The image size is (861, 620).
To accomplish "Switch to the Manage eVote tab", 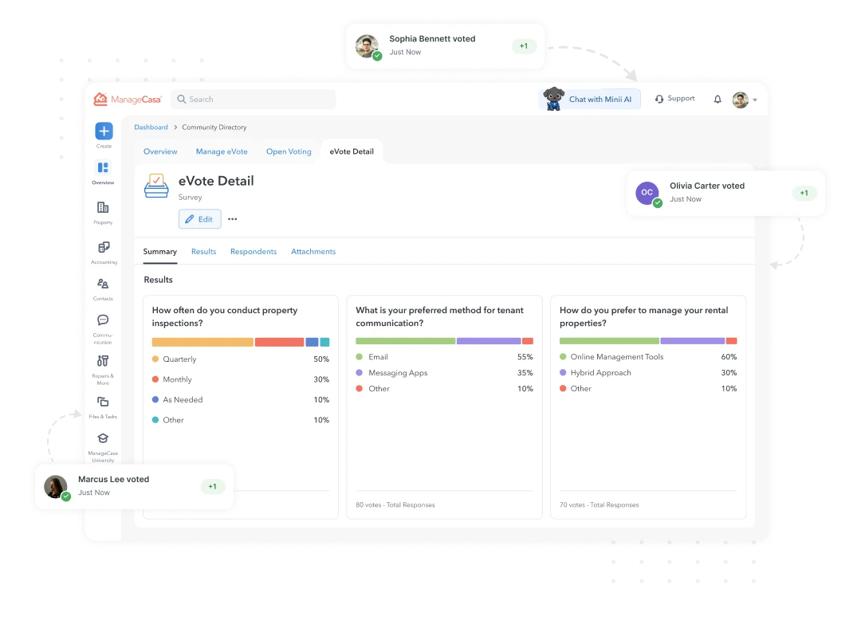I will [x=222, y=151].
